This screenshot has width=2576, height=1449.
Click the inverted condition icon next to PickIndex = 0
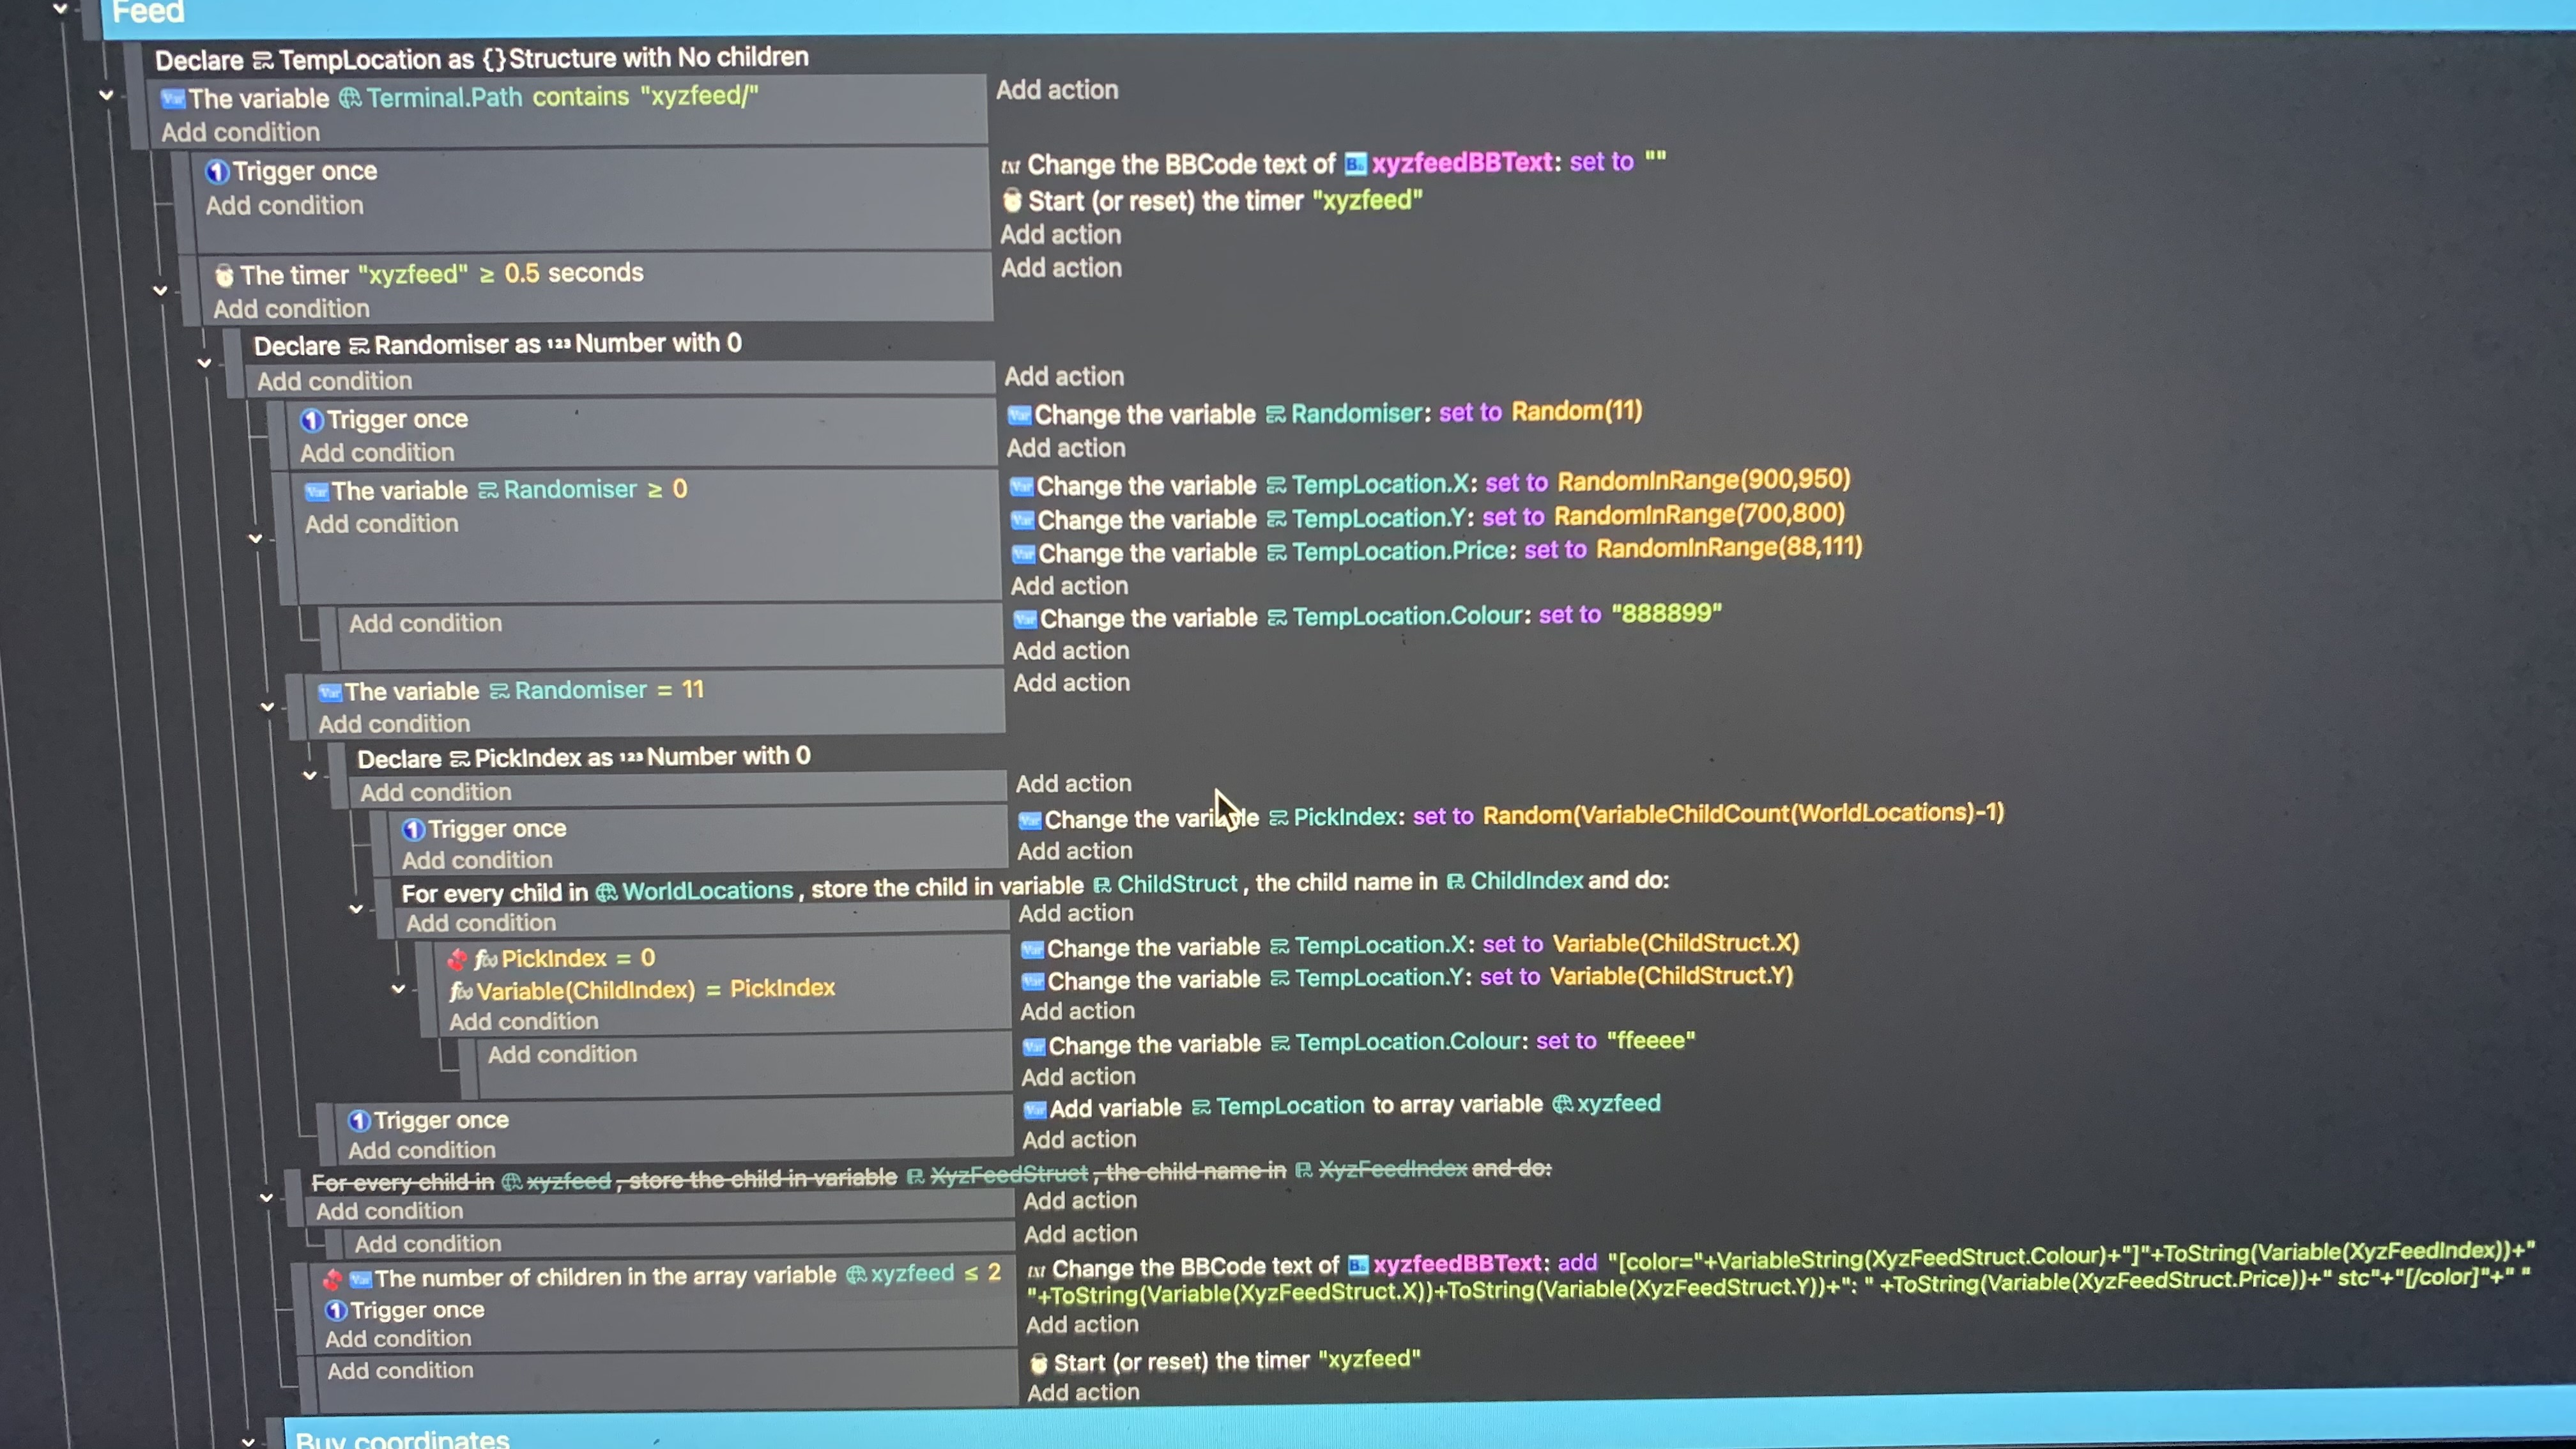click(457, 960)
